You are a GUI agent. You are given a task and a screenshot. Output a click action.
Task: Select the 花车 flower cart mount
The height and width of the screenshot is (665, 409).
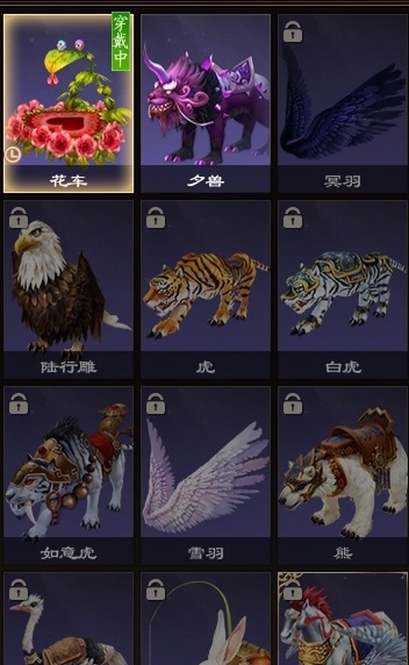[x=68, y=103]
